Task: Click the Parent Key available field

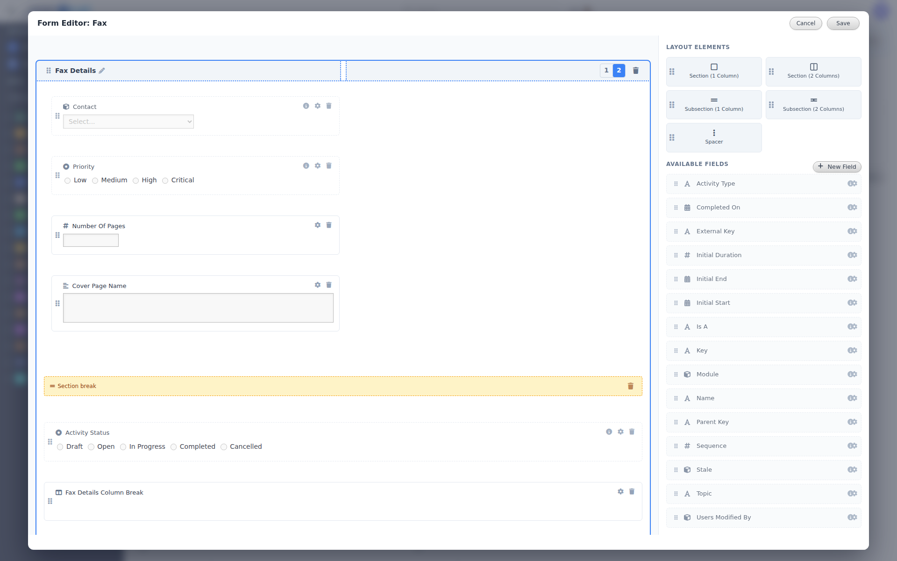Action: (x=764, y=422)
